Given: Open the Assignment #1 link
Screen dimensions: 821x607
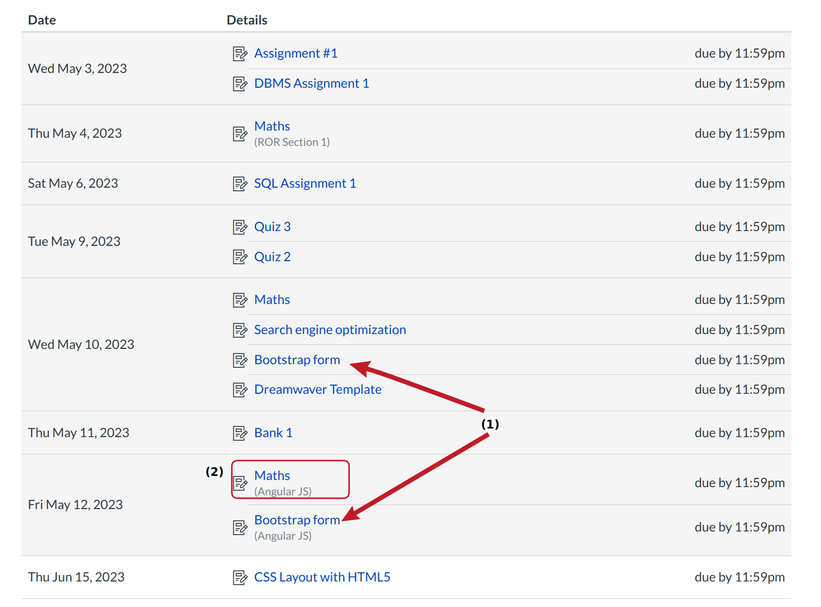Looking at the screenshot, I should coord(296,54).
